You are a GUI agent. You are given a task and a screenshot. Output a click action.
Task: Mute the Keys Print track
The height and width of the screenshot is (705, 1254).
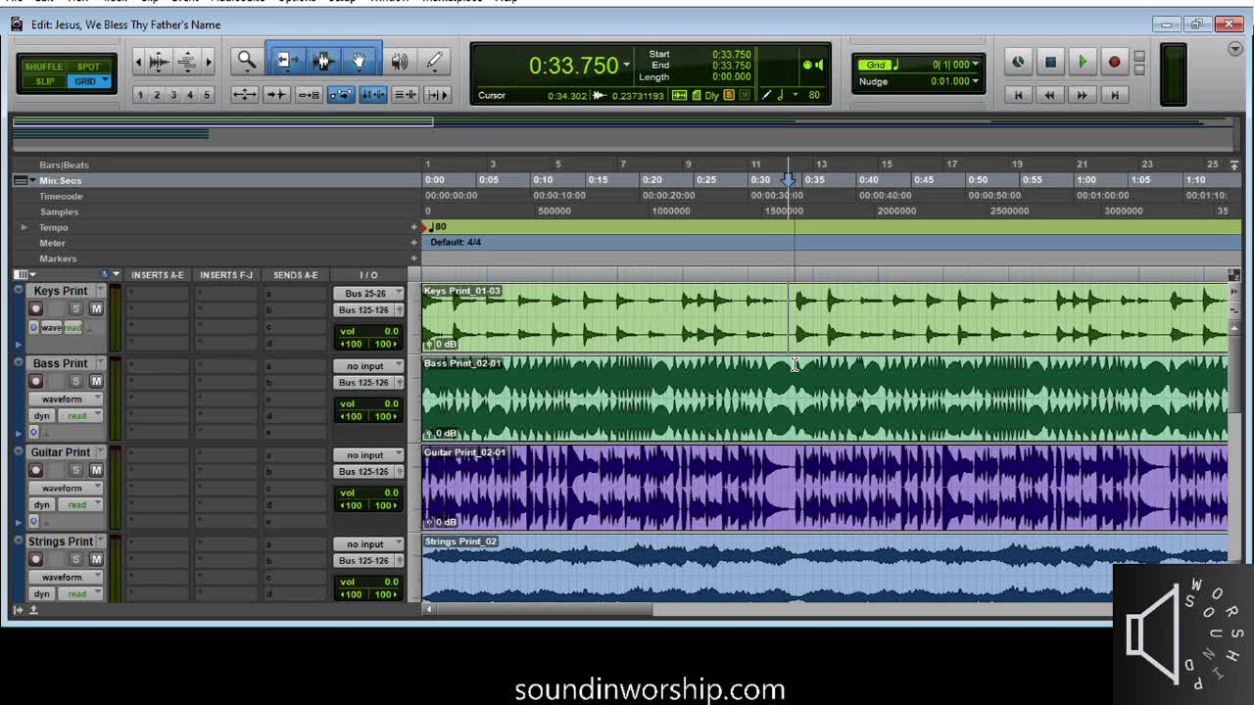(x=96, y=308)
